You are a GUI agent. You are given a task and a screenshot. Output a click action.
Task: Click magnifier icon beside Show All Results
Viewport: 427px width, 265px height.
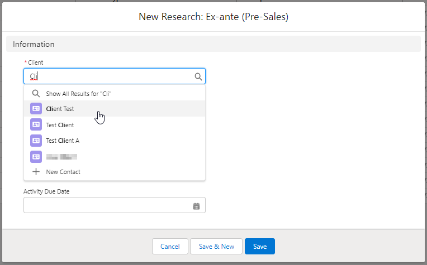[36, 94]
